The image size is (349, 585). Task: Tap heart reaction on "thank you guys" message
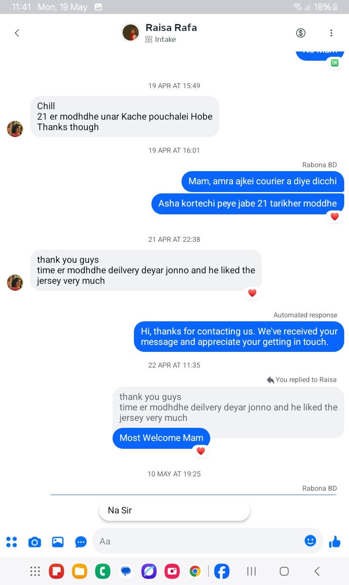click(x=252, y=293)
